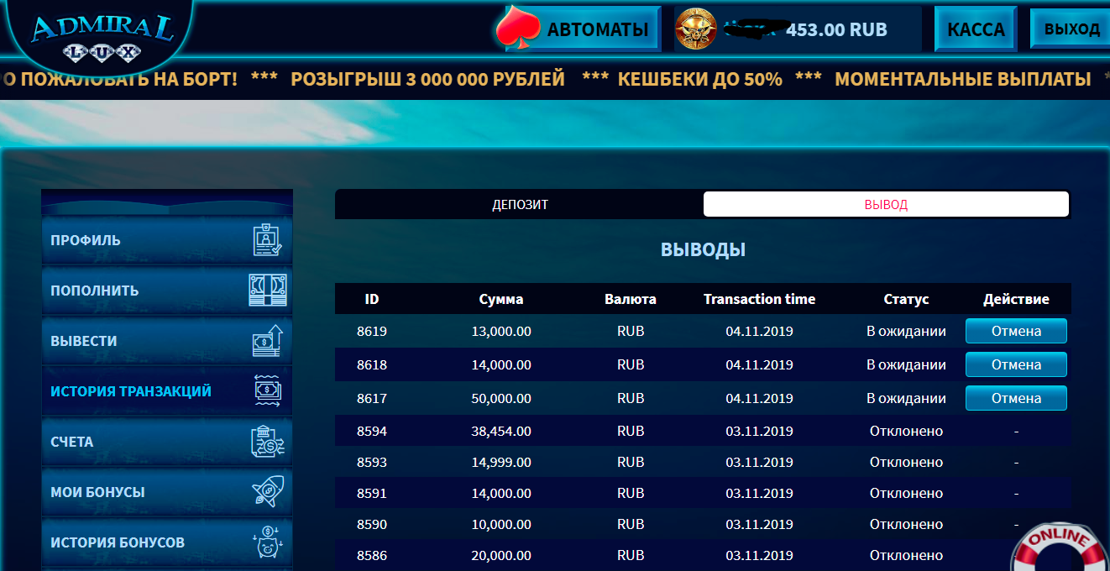Click the withdraw money icon beside Вывести
1110x571 pixels.
(x=268, y=340)
